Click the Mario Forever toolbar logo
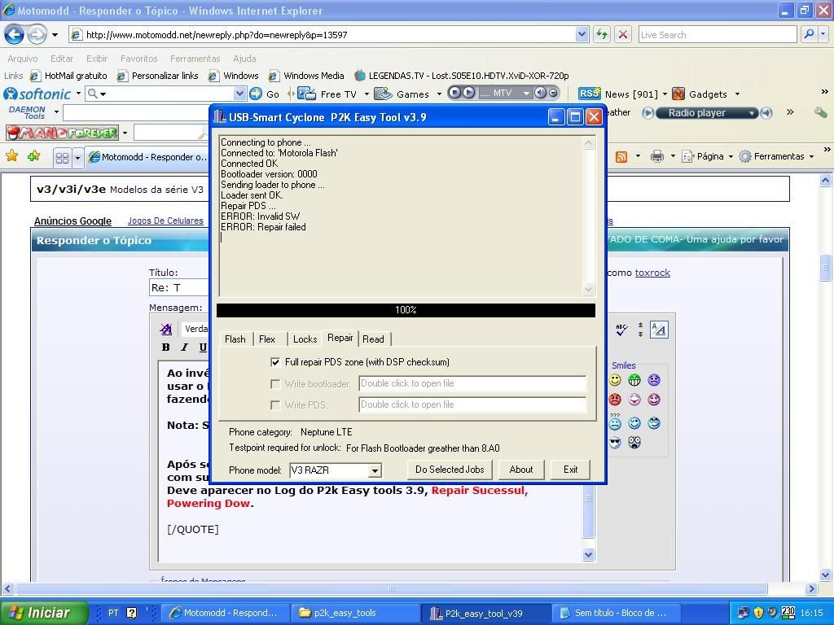834x625 pixels. coord(63,133)
